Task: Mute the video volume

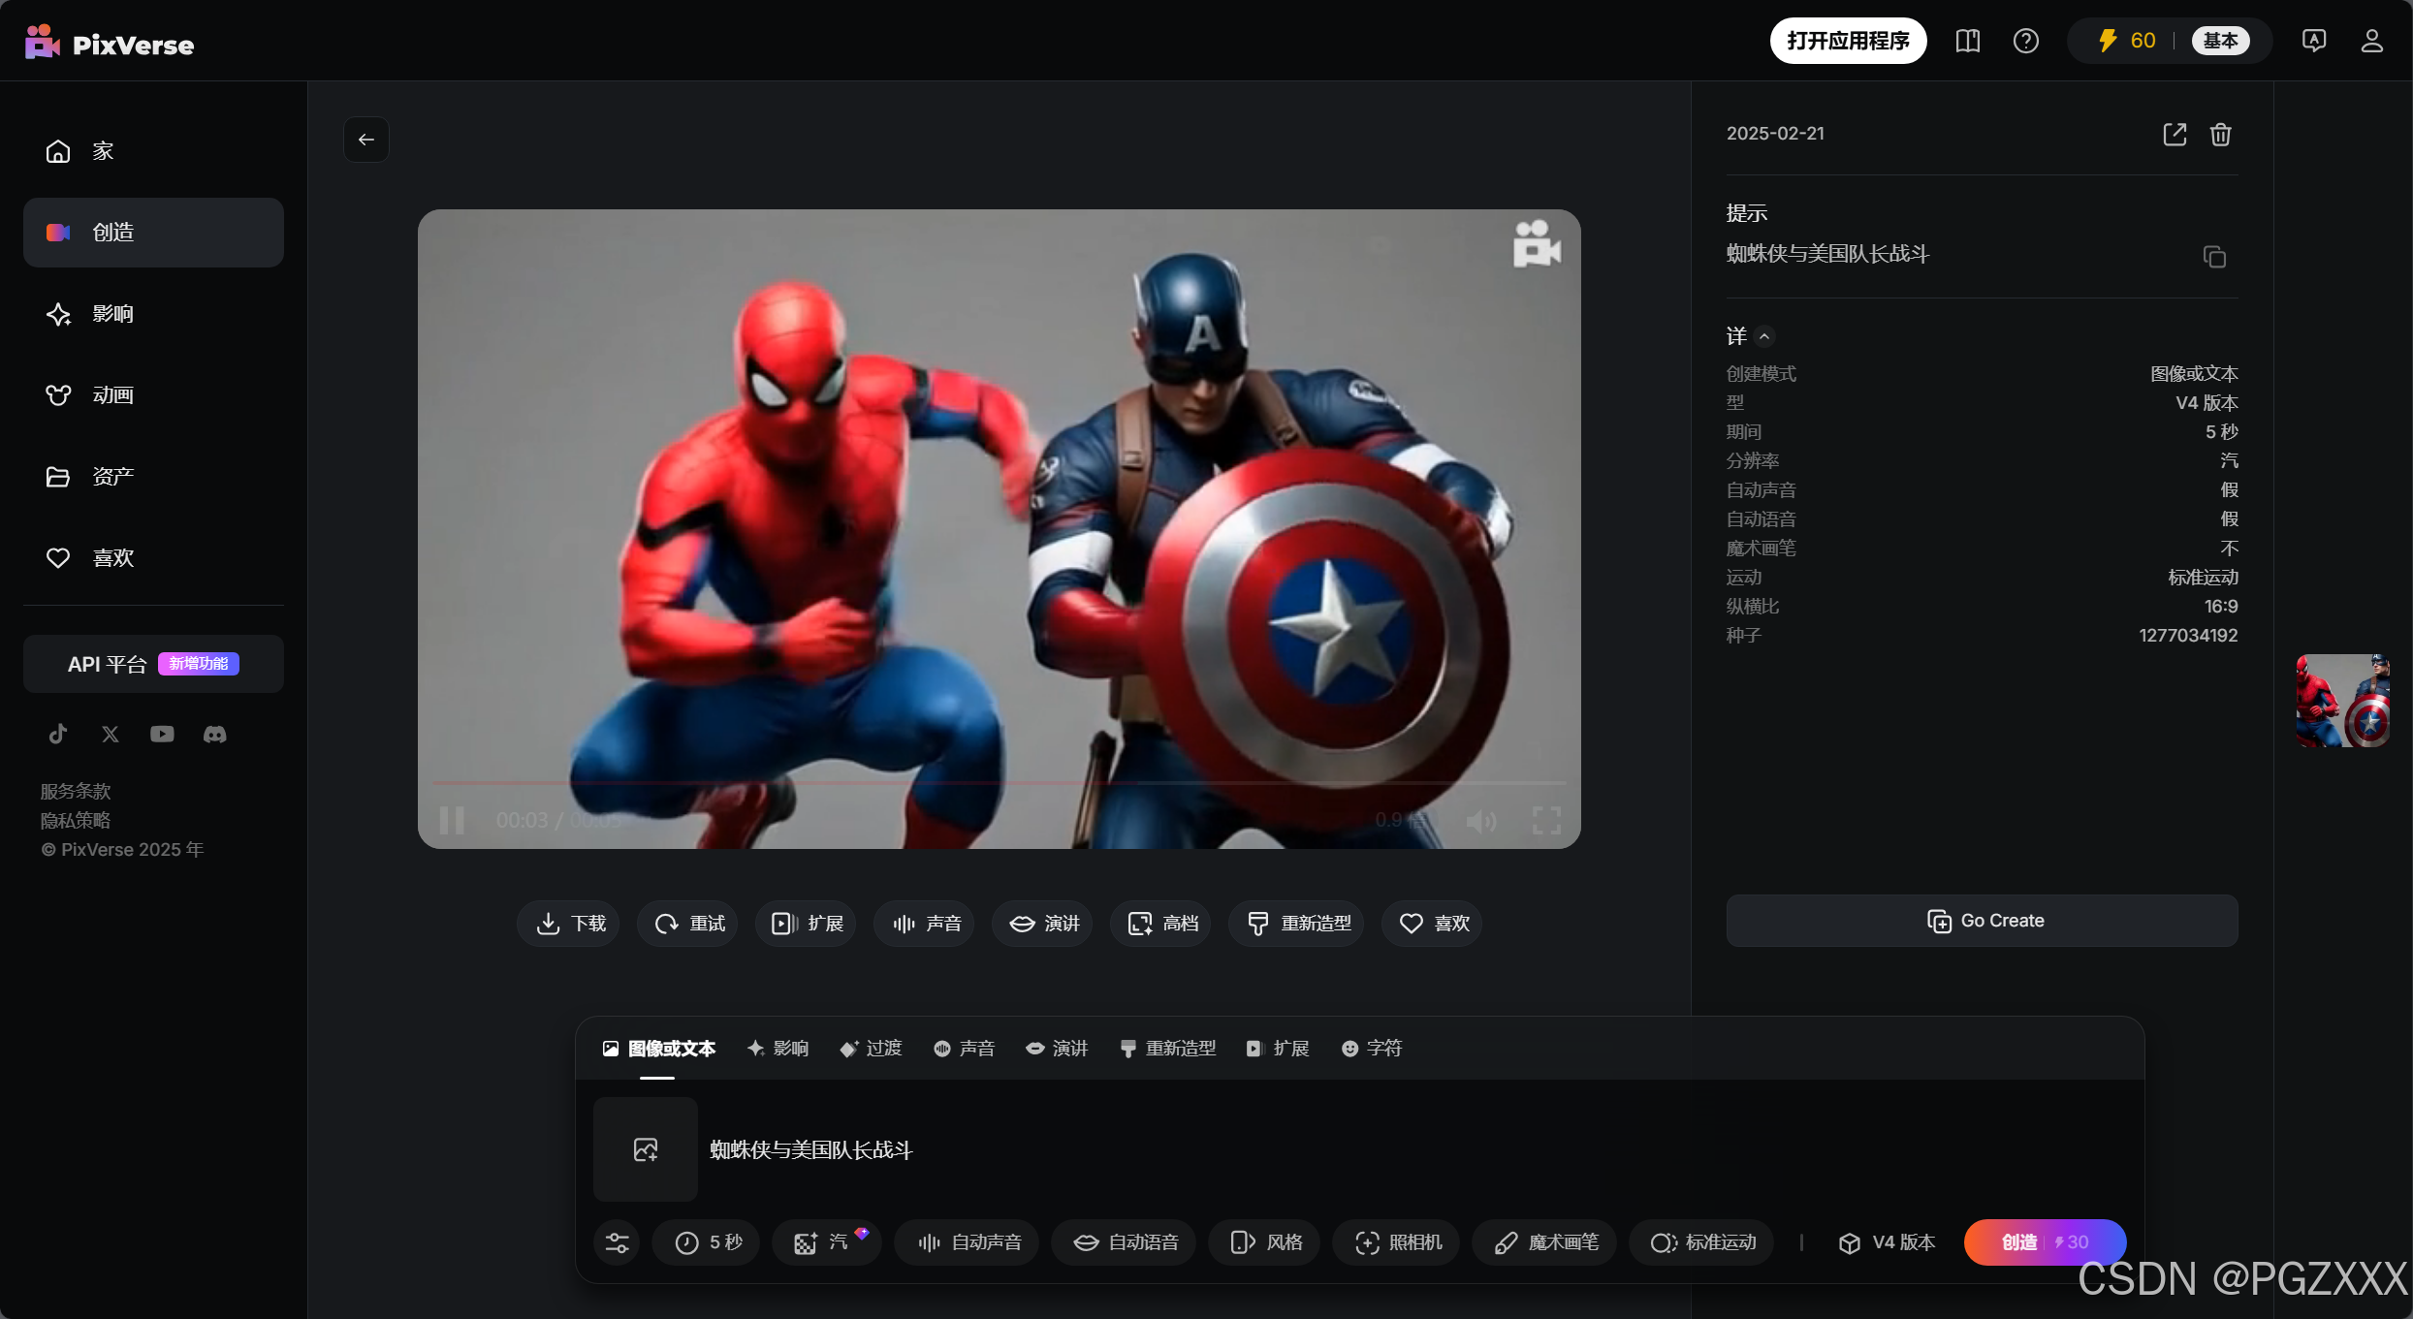Action: coord(1480,822)
